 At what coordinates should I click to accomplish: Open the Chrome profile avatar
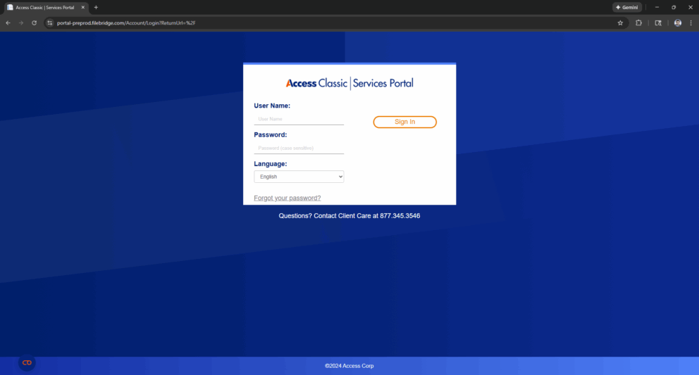677,23
